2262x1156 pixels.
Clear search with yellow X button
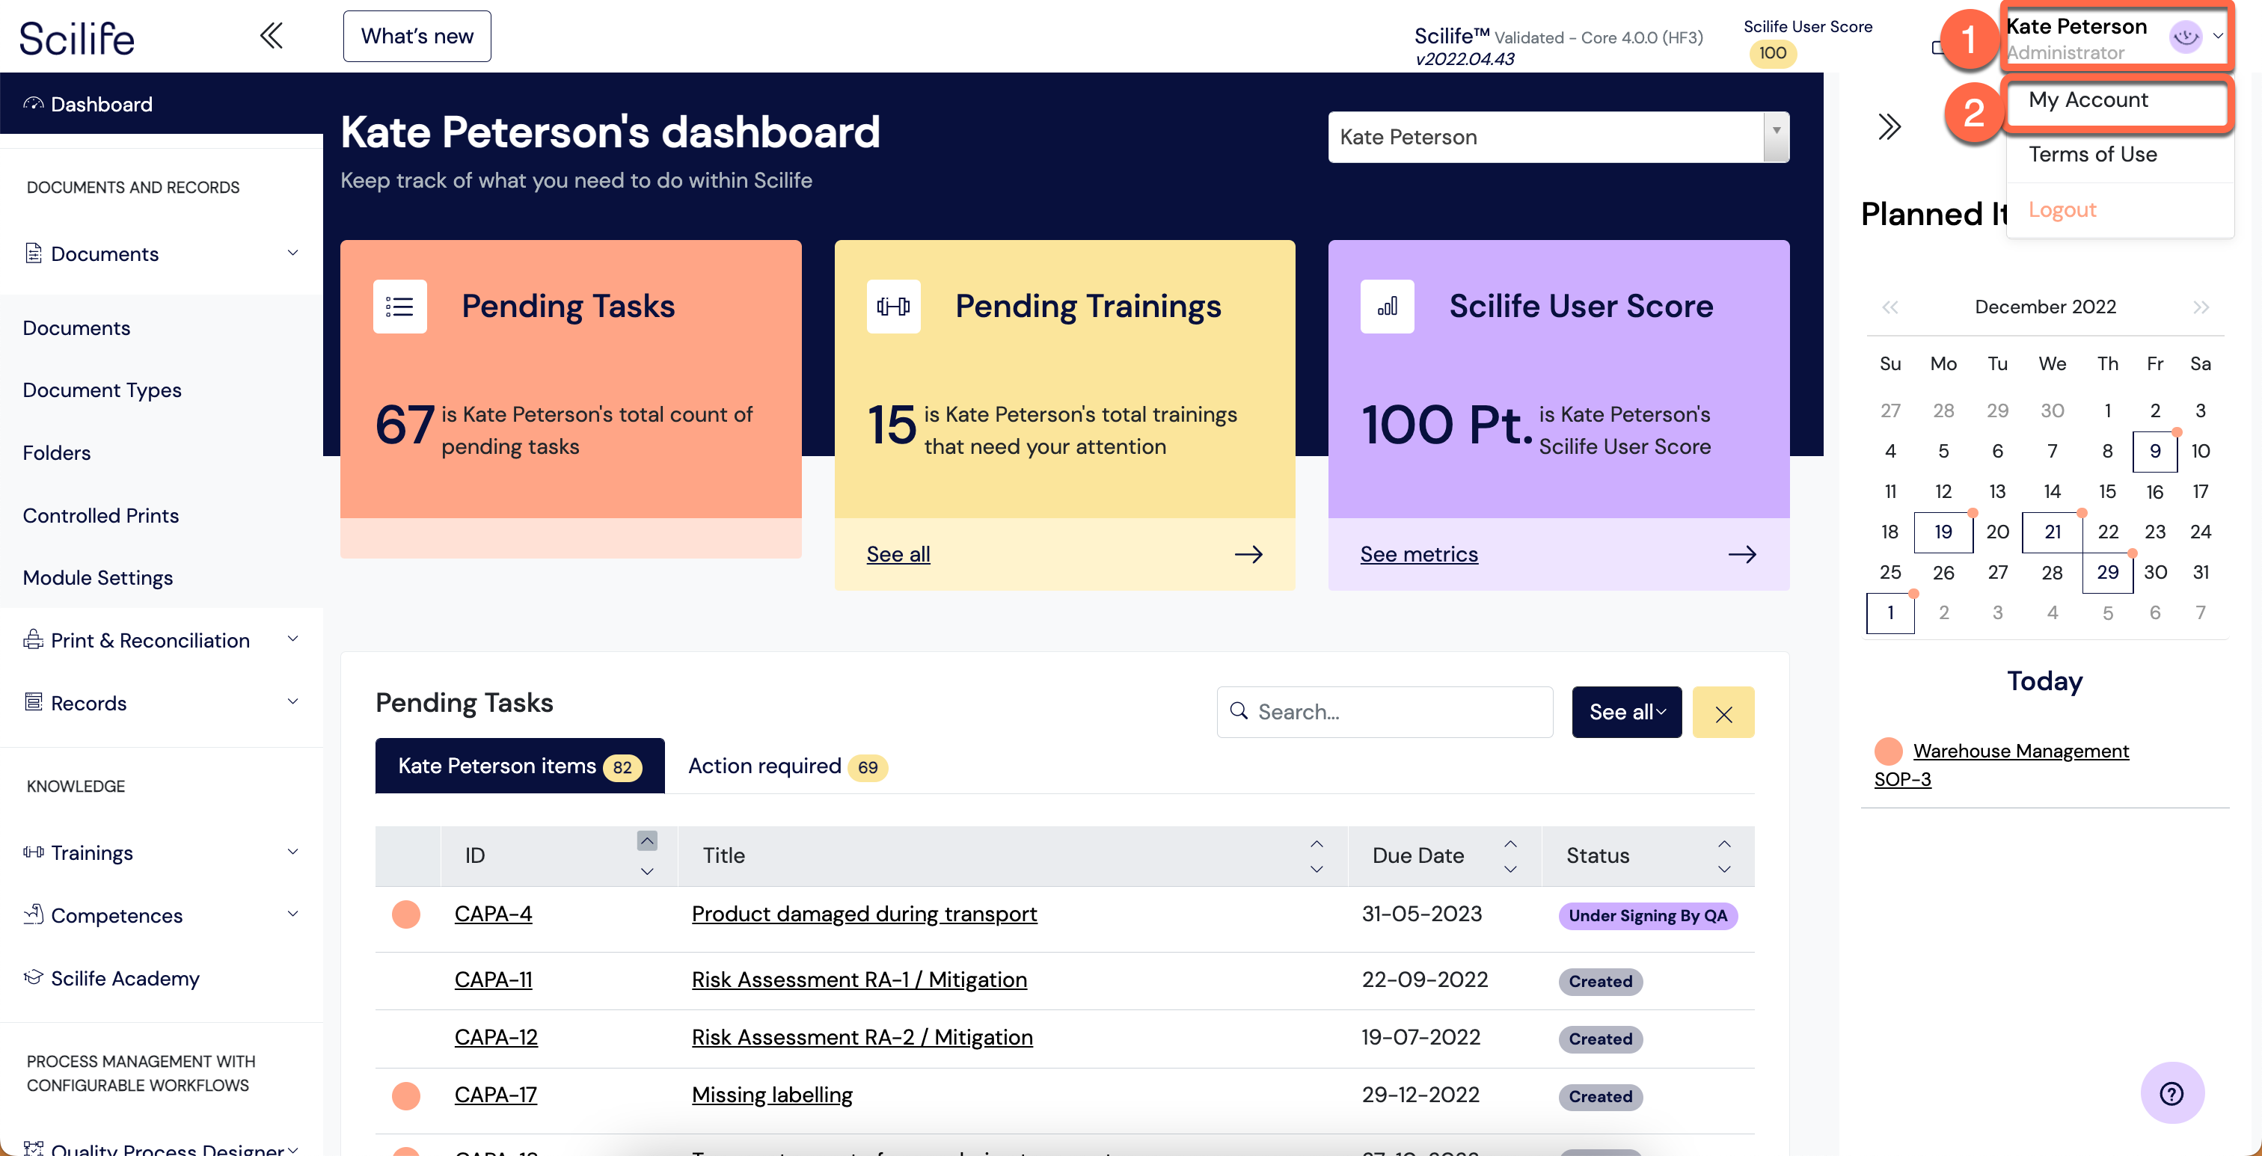[x=1723, y=713]
